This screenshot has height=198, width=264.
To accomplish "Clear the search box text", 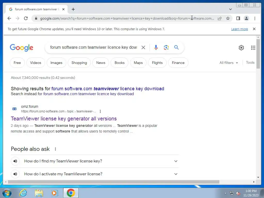I will 143,47.
